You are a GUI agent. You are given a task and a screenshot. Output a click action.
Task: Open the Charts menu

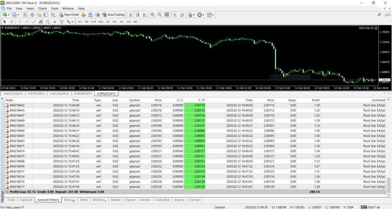point(42,8)
